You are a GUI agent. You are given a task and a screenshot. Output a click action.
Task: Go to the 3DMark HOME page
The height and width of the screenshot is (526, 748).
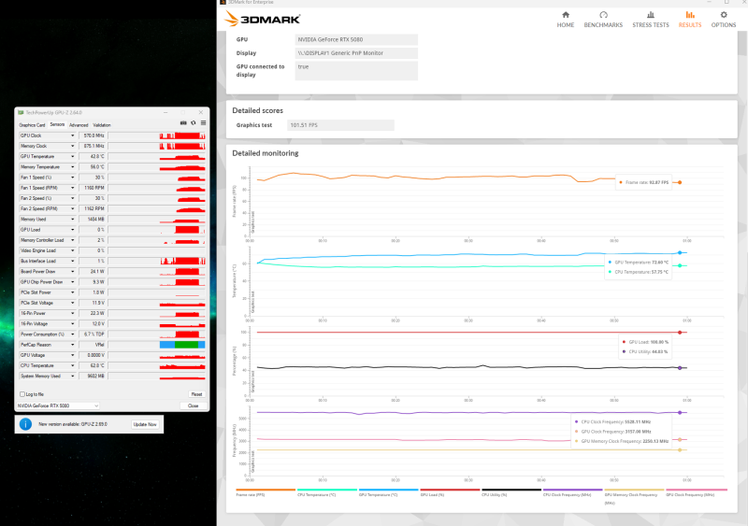(x=566, y=20)
